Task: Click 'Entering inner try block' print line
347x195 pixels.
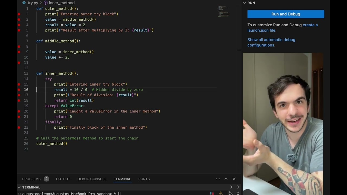Action: (91, 84)
